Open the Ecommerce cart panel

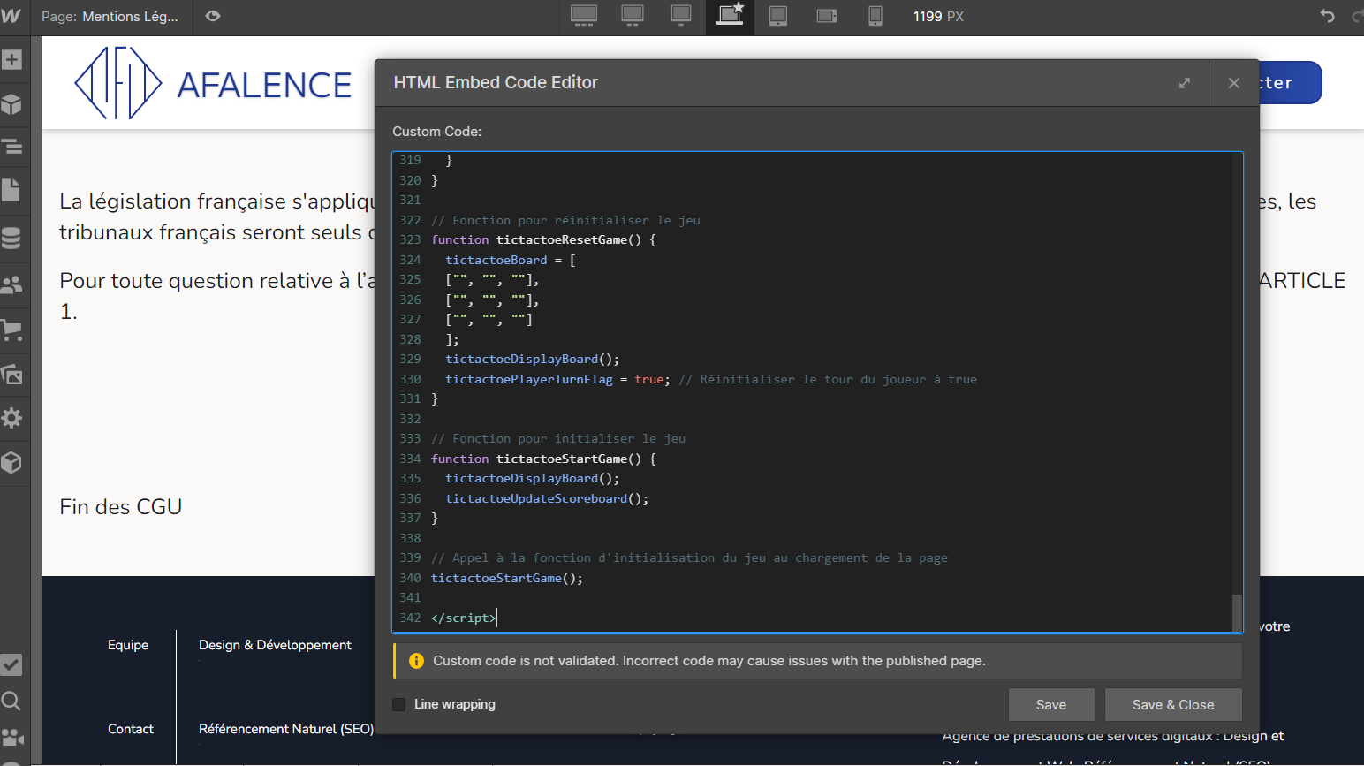(11, 330)
